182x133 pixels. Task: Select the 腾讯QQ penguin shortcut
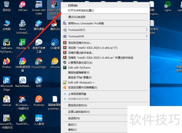[55, 25]
